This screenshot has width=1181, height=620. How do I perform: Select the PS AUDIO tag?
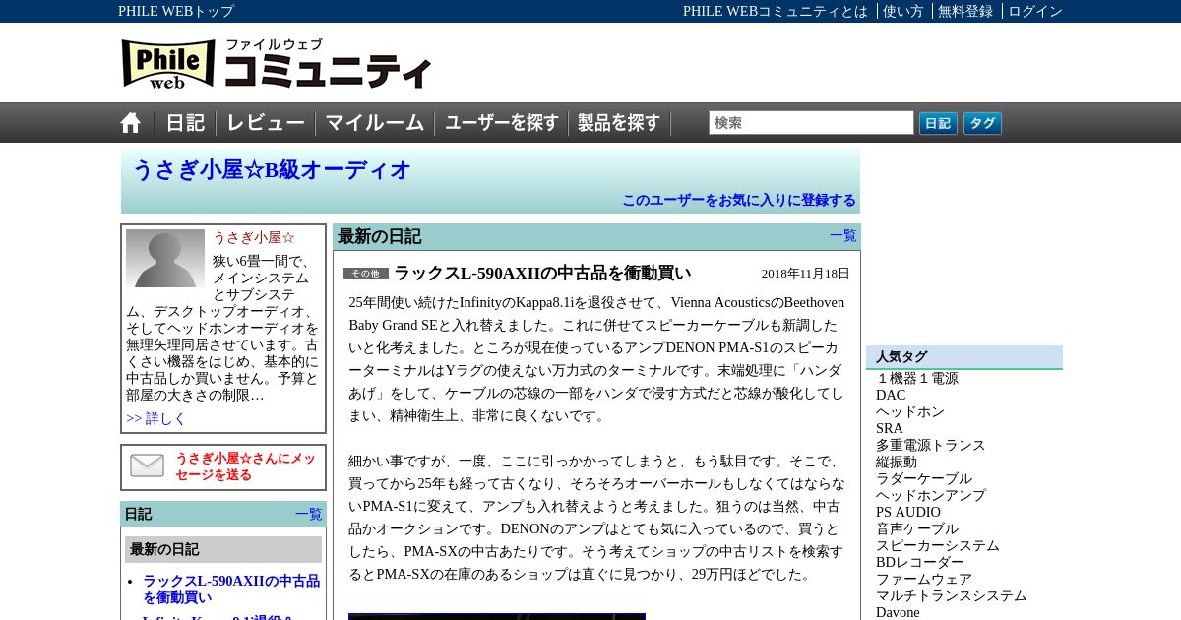pos(908,512)
